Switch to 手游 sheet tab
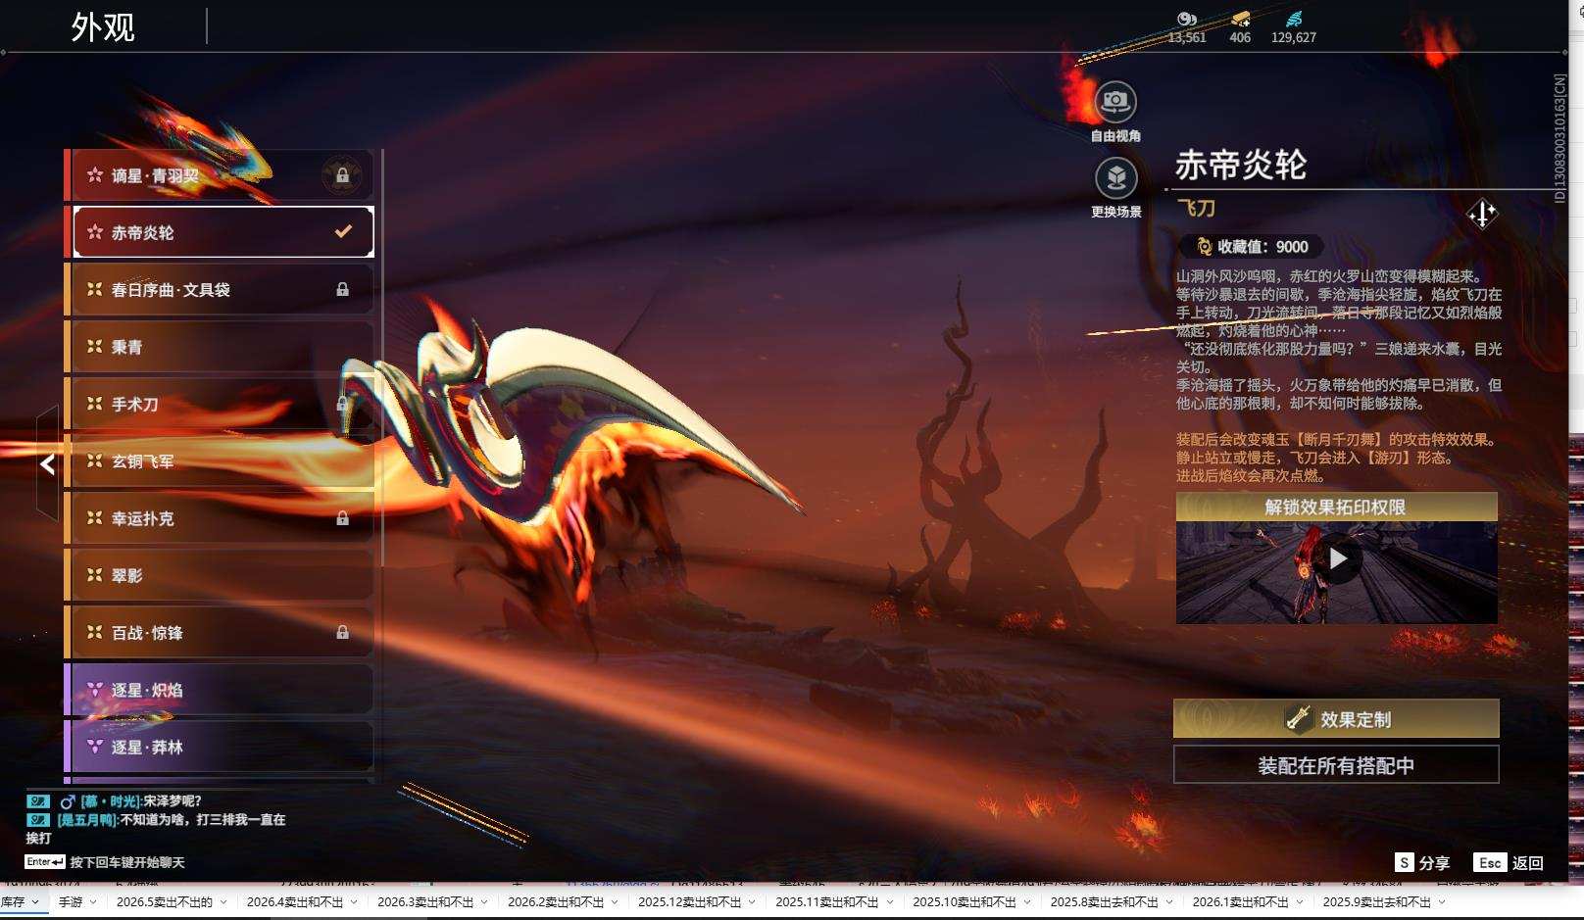Viewport: 1584px width, 920px height. [71, 902]
